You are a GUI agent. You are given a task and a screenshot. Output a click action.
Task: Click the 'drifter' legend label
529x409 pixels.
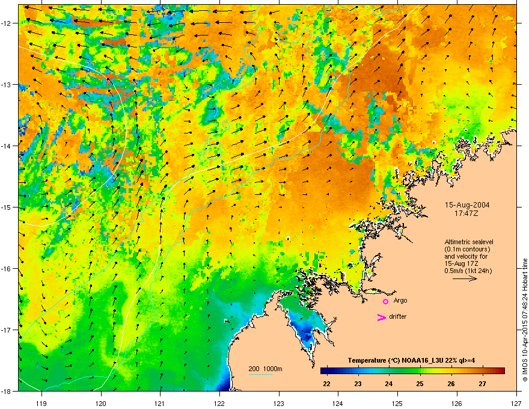click(x=397, y=316)
